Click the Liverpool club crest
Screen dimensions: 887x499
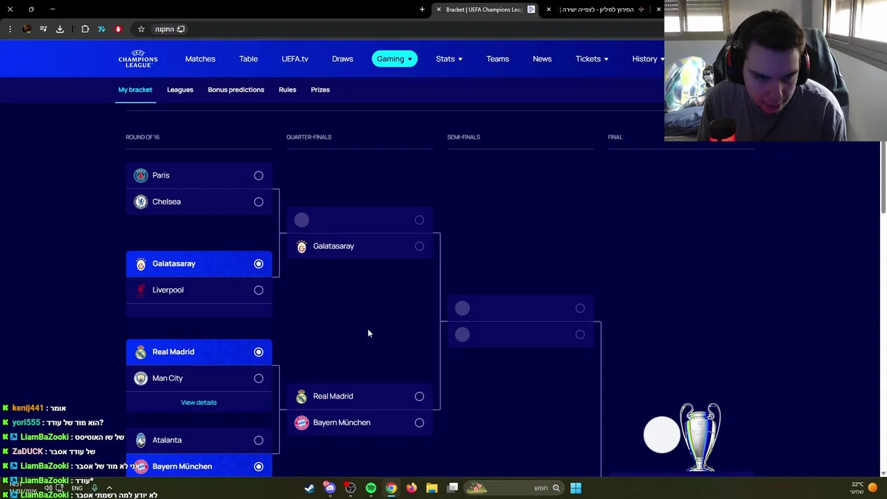point(141,290)
